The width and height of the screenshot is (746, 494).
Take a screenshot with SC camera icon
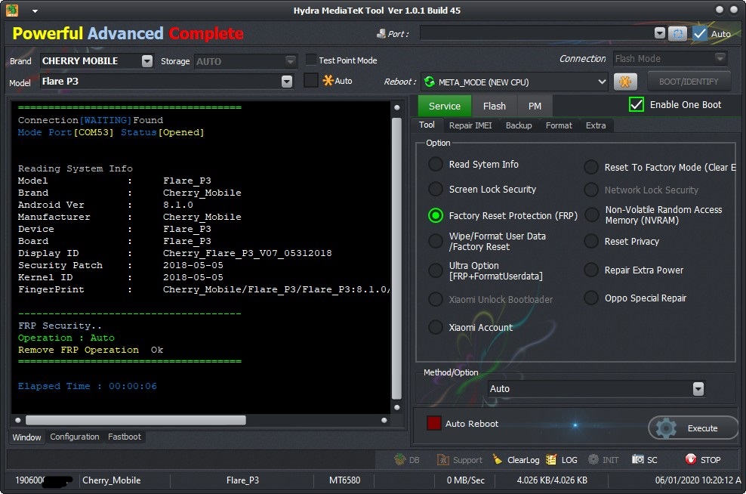coord(638,460)
